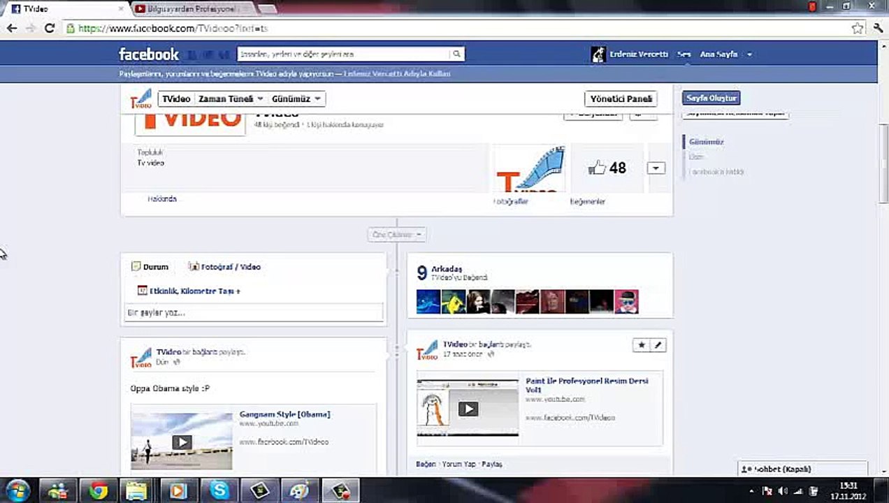Viewport: 889px width, 503px height.
Task: Play the Gangnam Style Obama video
Action: click(x=182, y=442)
